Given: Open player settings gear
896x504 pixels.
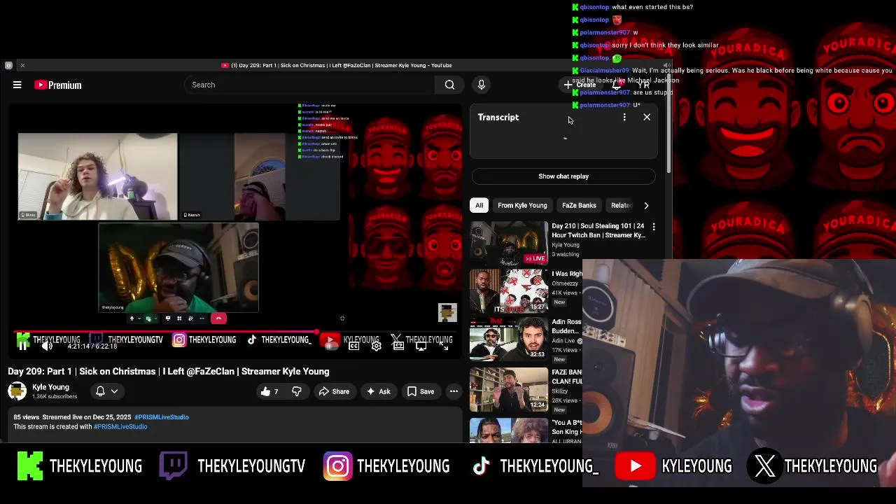Looking at the screenshot, I should pos(376,346).
